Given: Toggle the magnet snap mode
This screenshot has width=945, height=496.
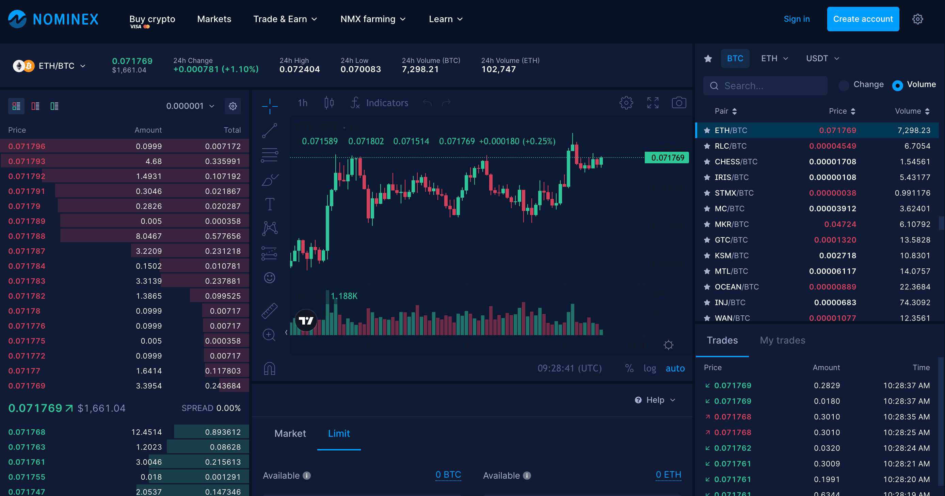Looking at the screenshot, I should [x=270, y=368].
